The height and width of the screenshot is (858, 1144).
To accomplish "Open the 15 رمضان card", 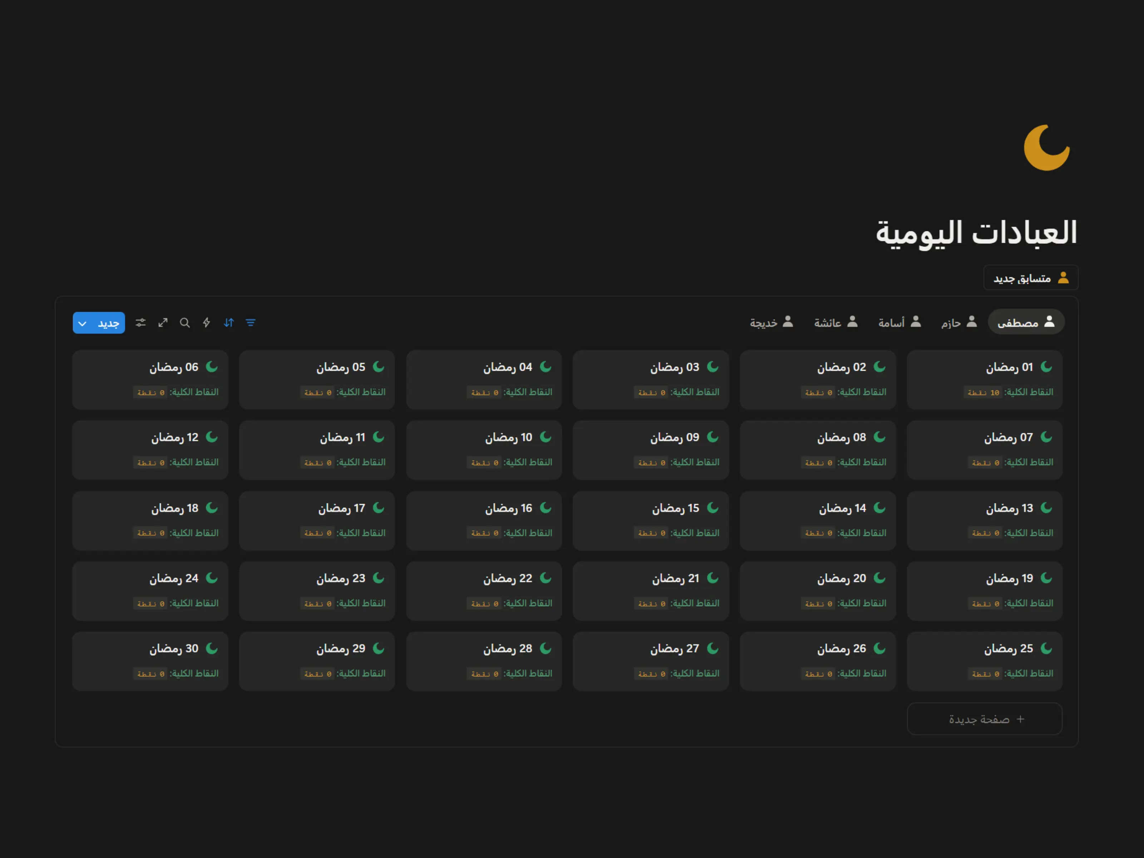I will point(650,521).
